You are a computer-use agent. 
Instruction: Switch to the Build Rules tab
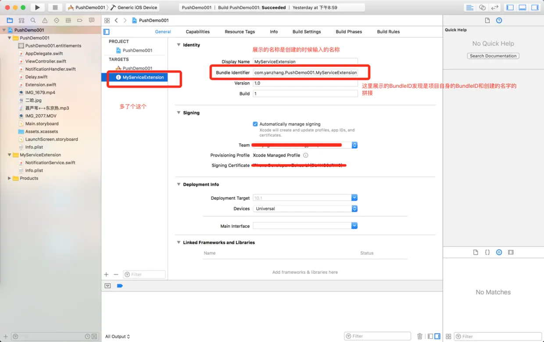(388, 32)
